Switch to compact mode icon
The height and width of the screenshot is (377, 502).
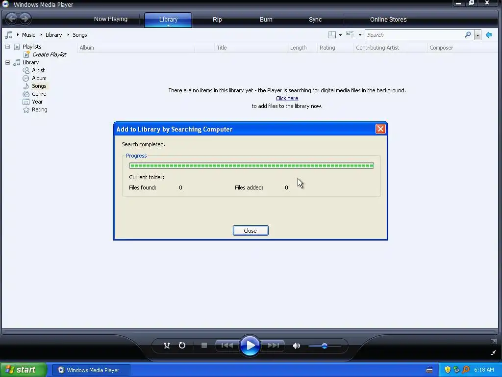(493, 352)
